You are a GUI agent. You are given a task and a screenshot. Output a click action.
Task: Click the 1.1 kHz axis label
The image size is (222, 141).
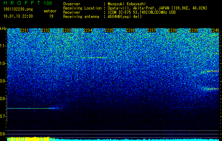[x=3, y=46]
